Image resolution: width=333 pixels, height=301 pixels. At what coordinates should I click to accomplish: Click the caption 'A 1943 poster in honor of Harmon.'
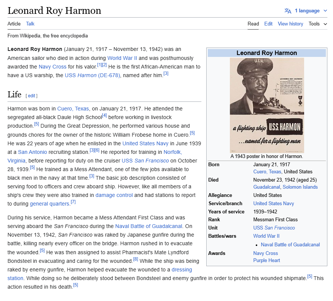pyautogui.click(x=267, y=156)
